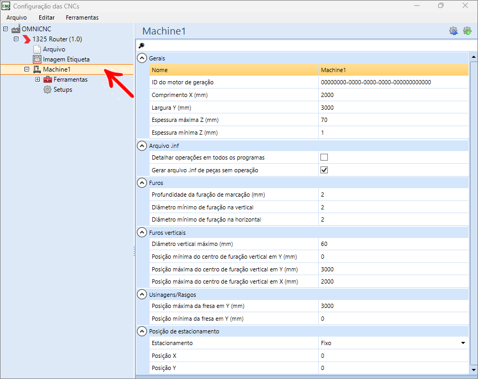Click the red Ferramentas toolbox icon

pos(48,80)
